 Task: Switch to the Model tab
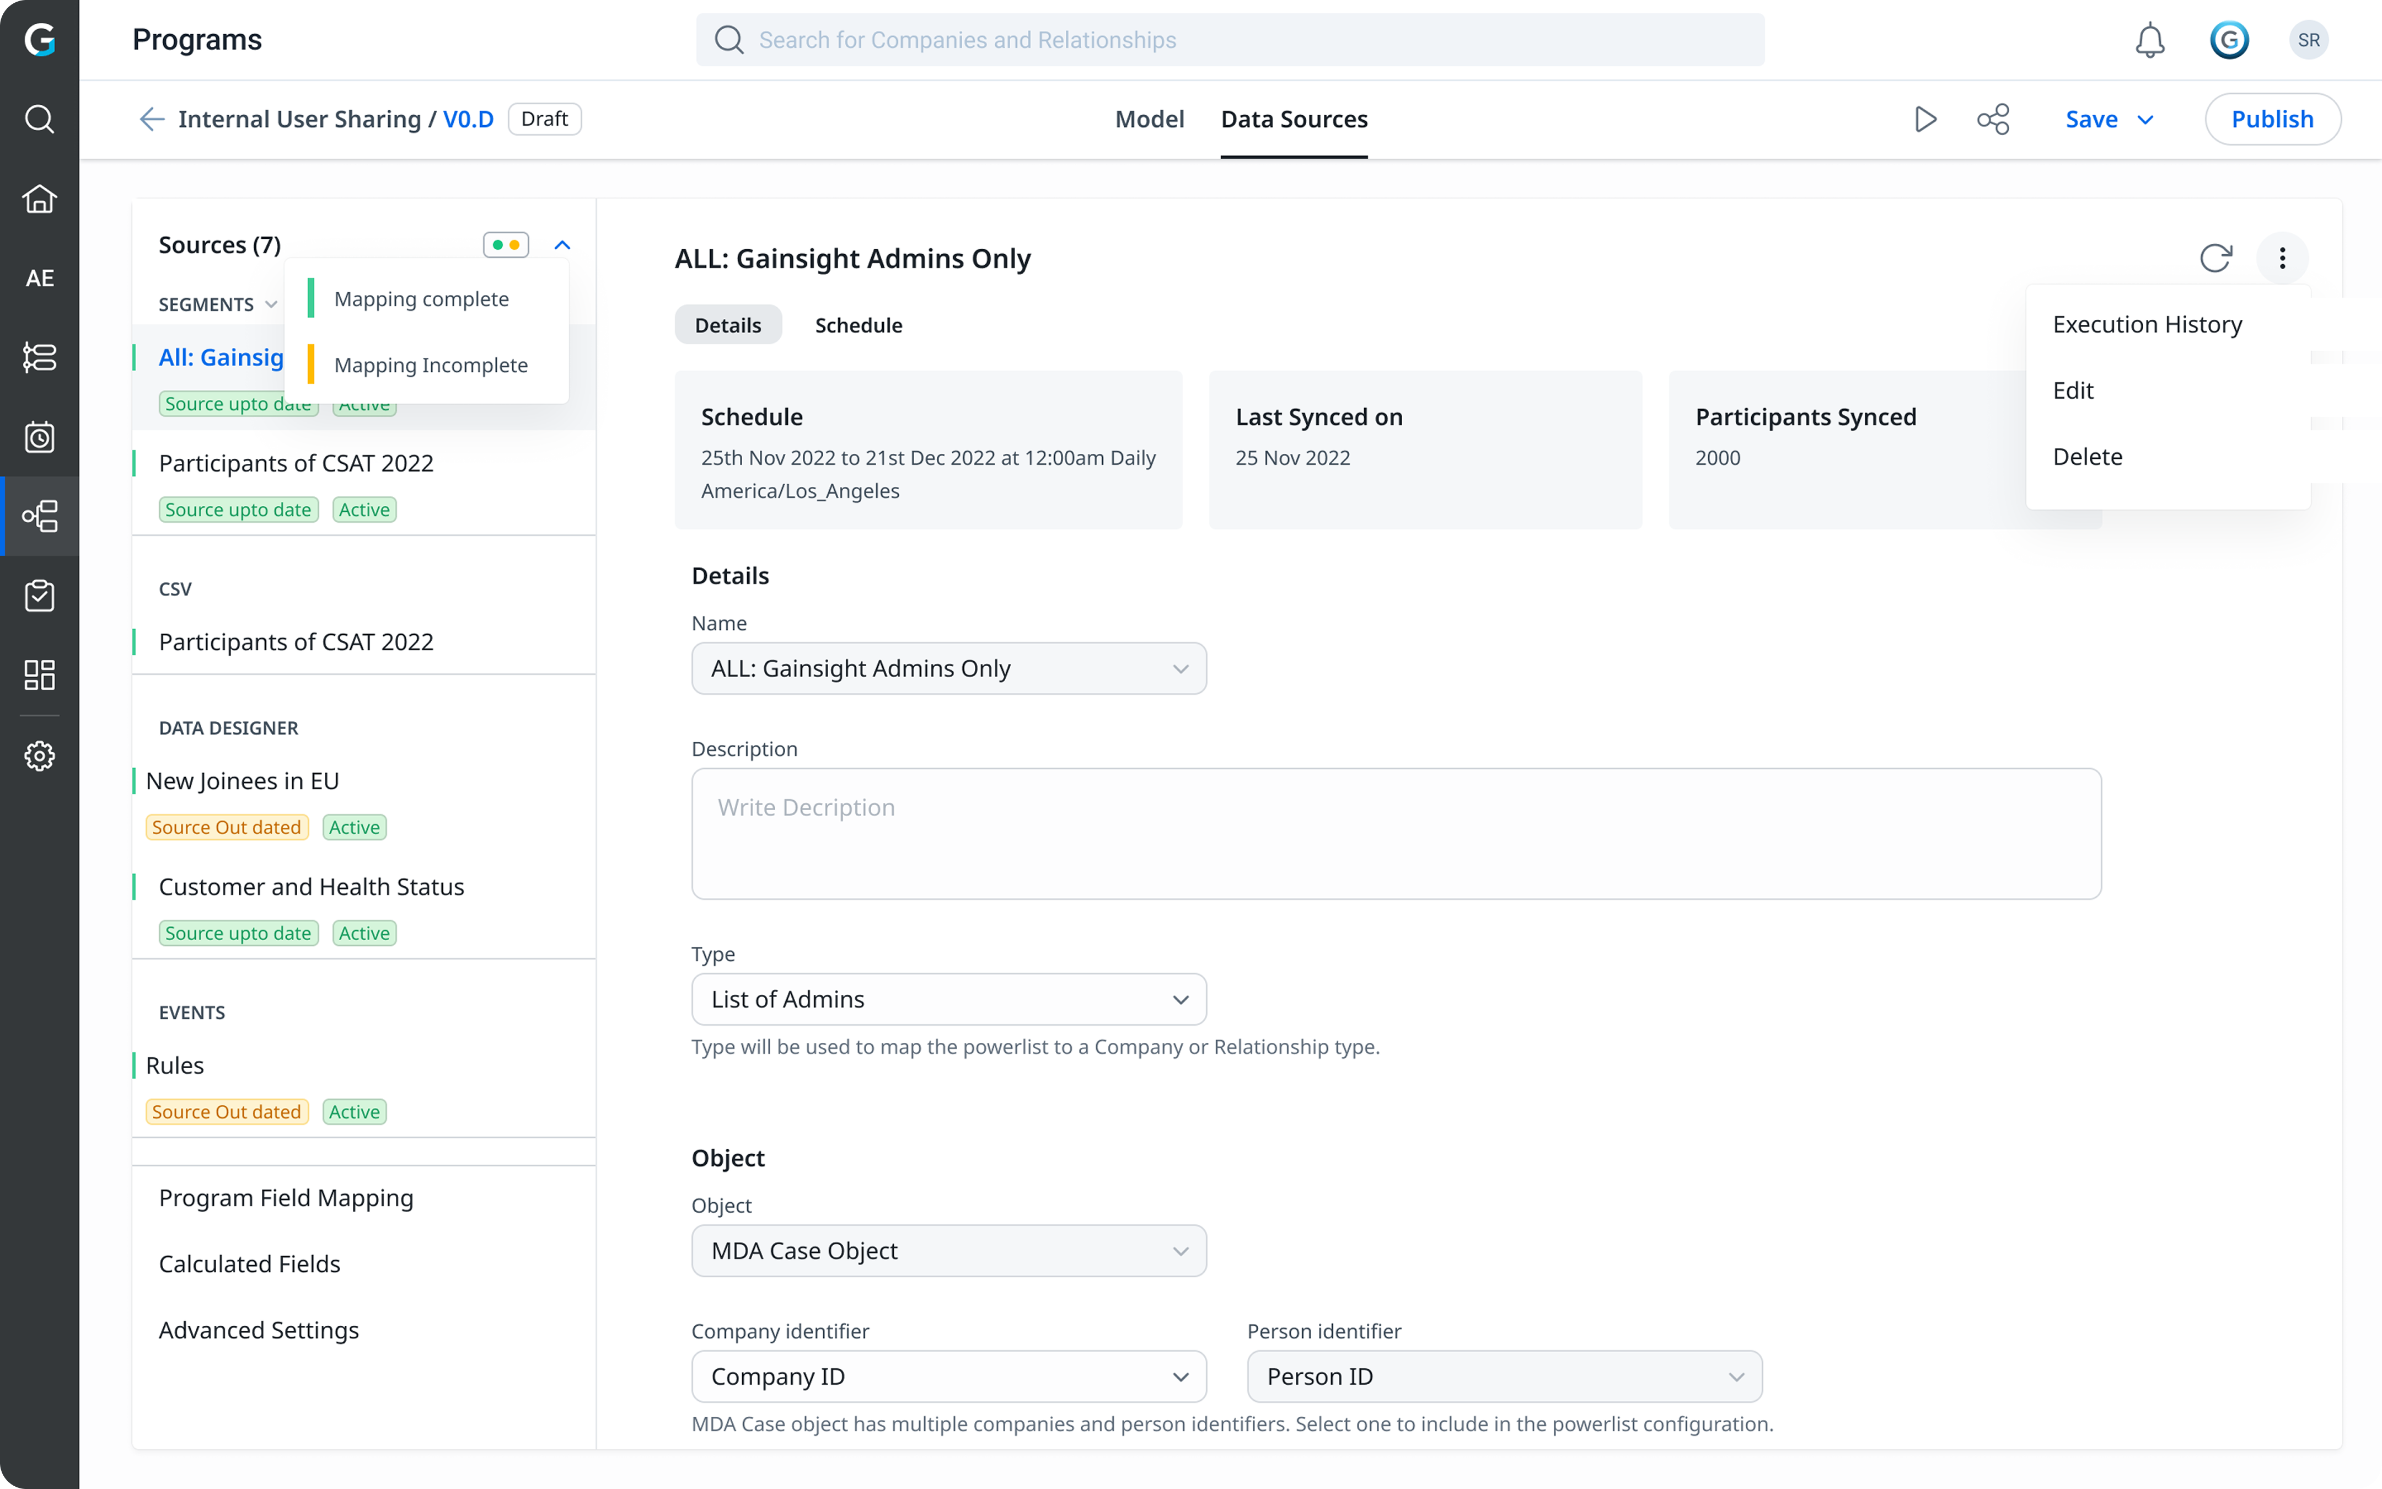[1149, 119]
